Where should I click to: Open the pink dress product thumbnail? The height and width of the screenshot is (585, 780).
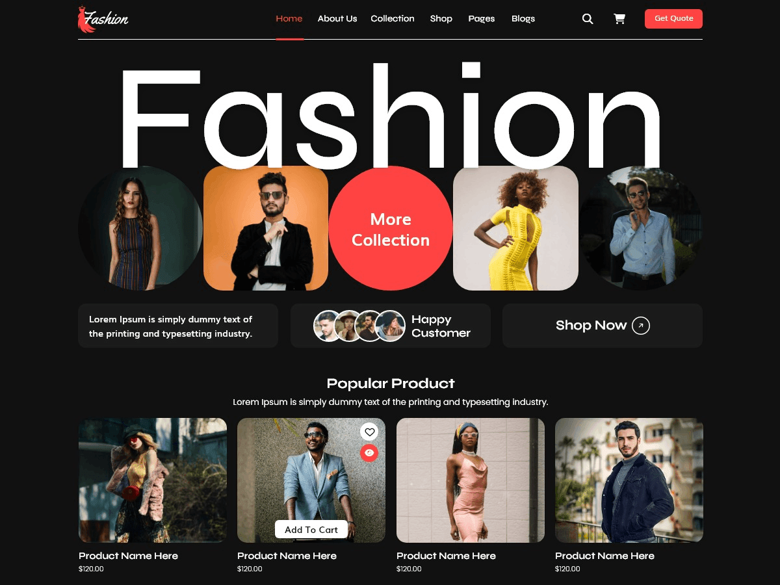[x=471, y=480]
